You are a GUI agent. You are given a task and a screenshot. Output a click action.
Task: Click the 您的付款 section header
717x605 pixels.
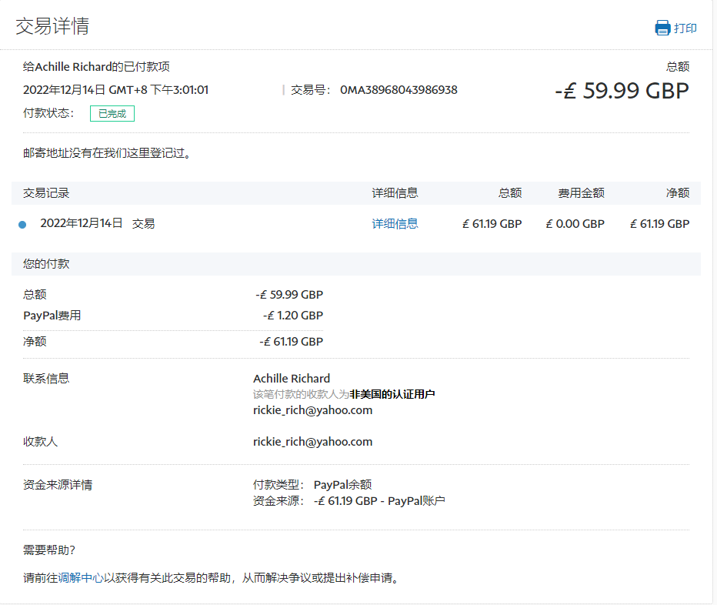pyautogui.click(x=46, y=264)
